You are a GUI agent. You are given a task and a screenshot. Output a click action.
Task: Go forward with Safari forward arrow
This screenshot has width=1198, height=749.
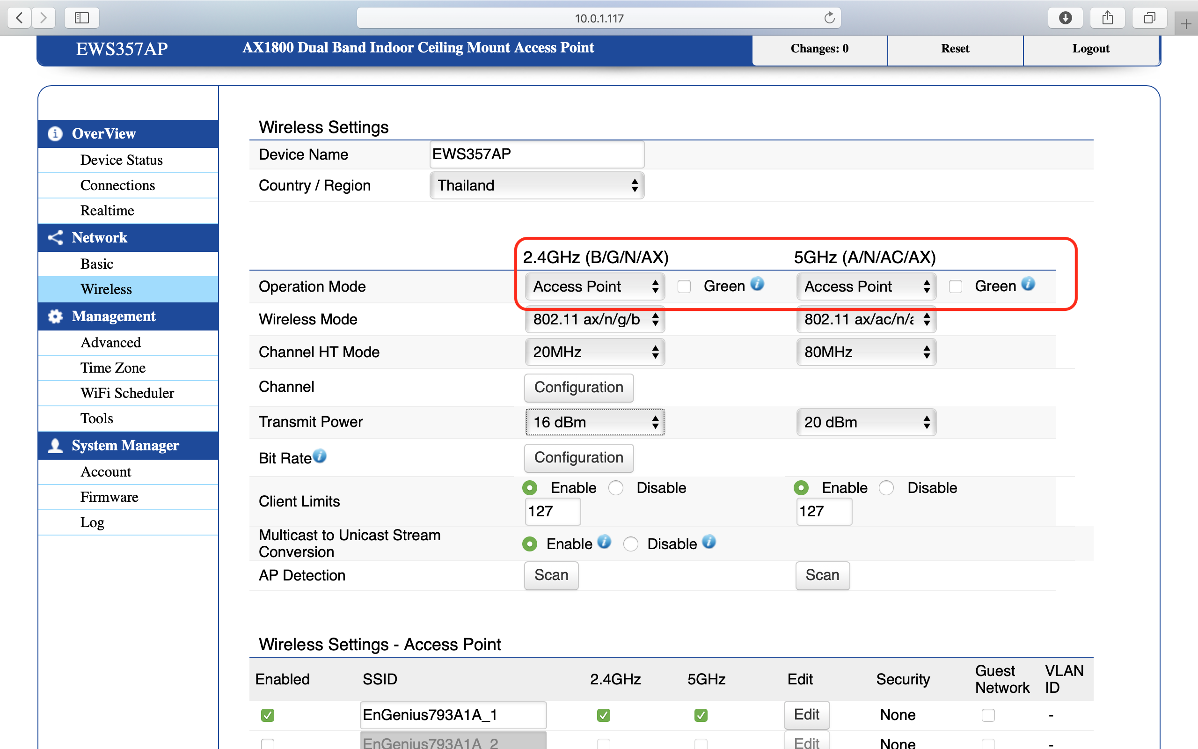click(x=44, y=18)
